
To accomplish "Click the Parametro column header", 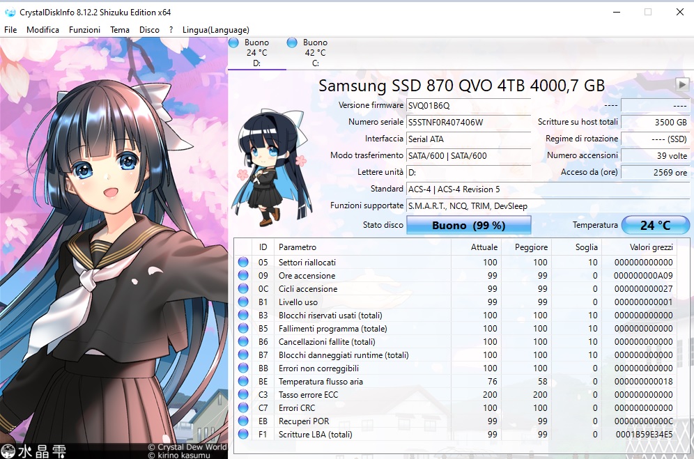I will point(362,247).
